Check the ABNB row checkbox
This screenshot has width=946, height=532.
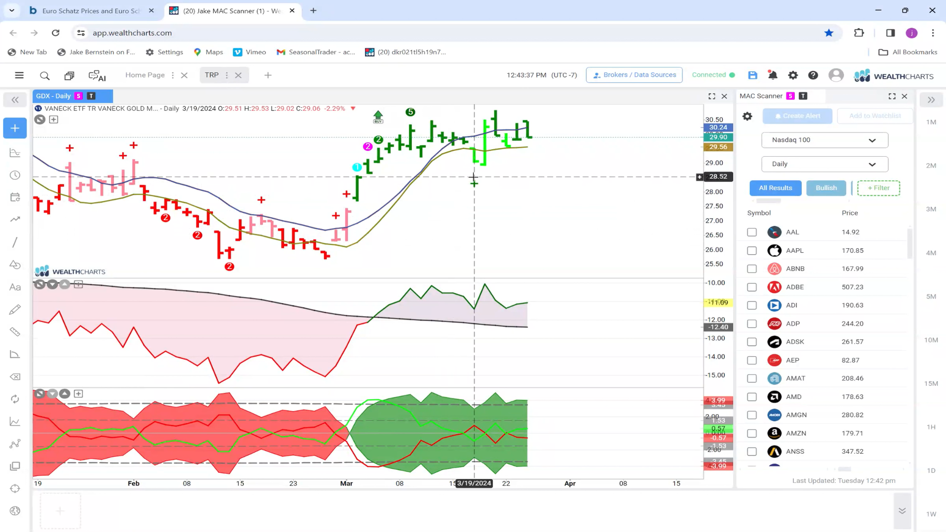click(752, 268)
